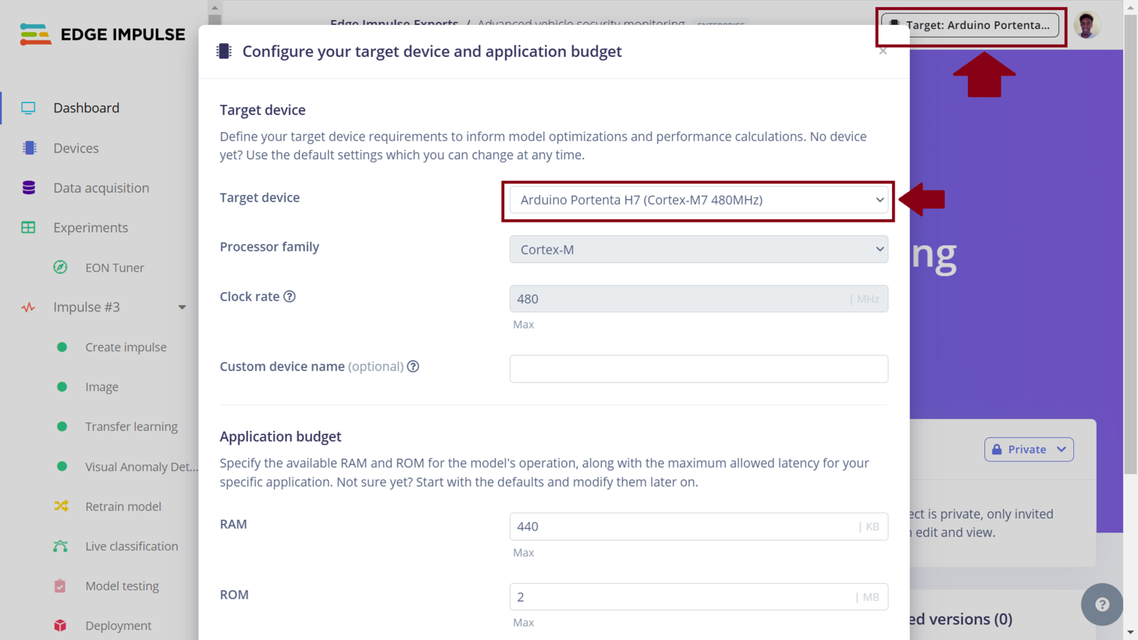Click the Edge Impulse logo
1138x640 pixels.
click(102, 34)
